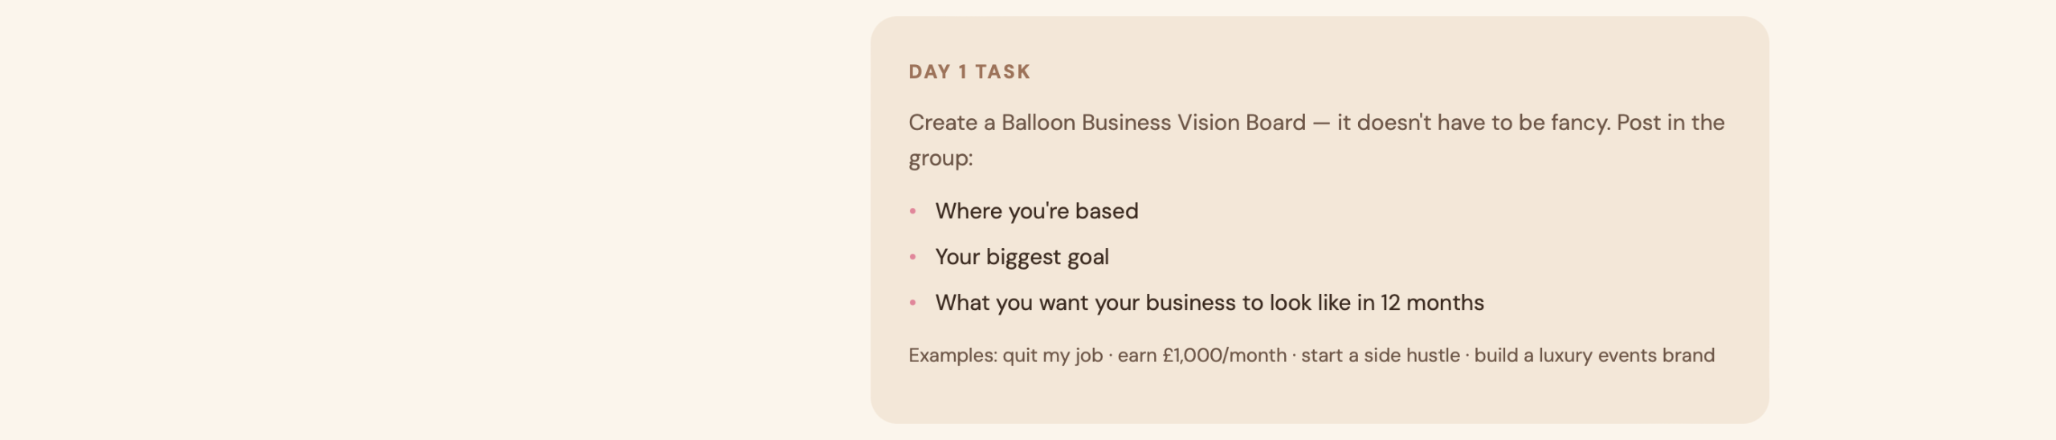The width and height of the screenshot is (2056, 440).
Task: Click the bullet dot before What you want
Action: click(912, 303)
